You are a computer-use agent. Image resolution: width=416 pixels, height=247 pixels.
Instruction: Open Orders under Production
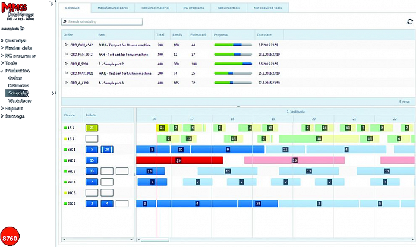(x=15, y=78)
